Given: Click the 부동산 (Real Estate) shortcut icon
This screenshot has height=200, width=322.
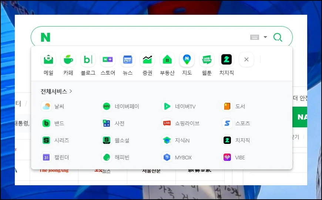Looking at the screenshot, I should click(x=167, y=59).
